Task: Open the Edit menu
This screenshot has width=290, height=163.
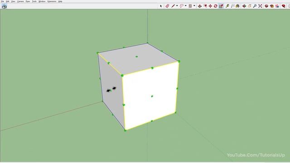Action: pos(7,1)
